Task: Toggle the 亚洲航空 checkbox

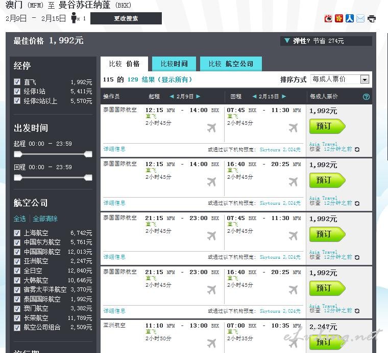Action: tap(17, 261)
